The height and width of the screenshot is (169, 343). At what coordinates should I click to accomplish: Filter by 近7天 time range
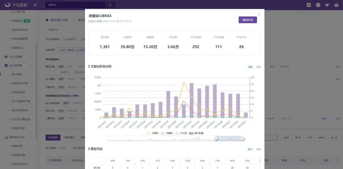click(x=298, y=138)
